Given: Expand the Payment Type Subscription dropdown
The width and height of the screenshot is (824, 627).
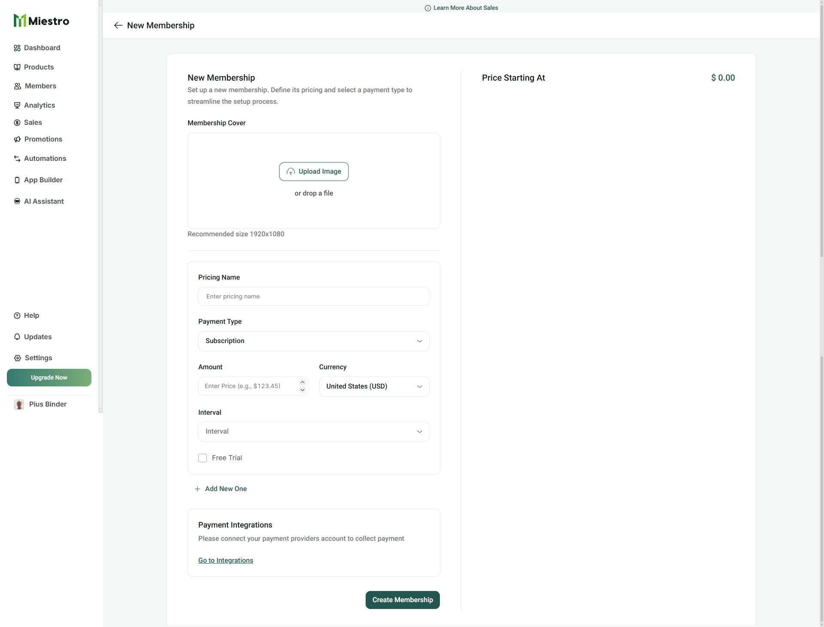Looking at the screenshot, I should 313,341.
